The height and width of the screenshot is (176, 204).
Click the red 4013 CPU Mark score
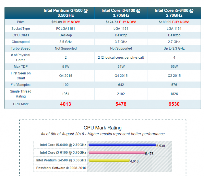click(65, 104)
